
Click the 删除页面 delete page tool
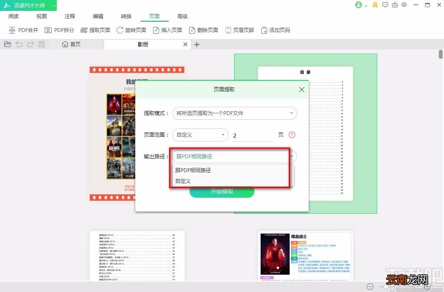click(203, 30)
